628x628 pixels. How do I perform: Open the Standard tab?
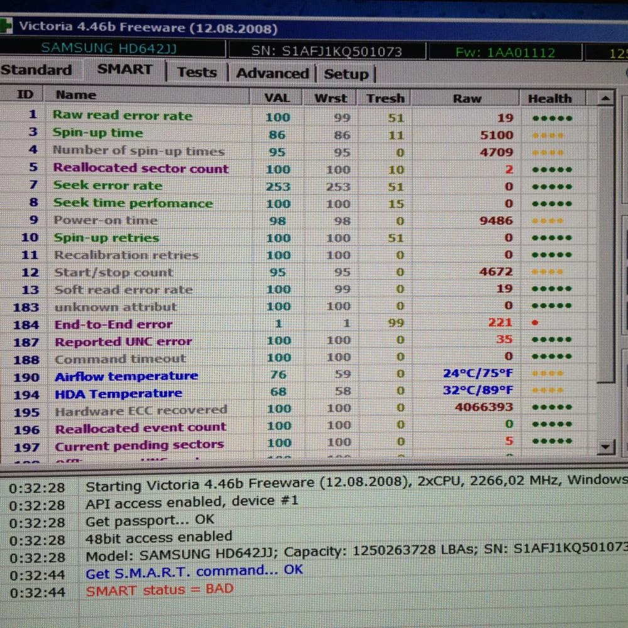(x=37, y=70)
